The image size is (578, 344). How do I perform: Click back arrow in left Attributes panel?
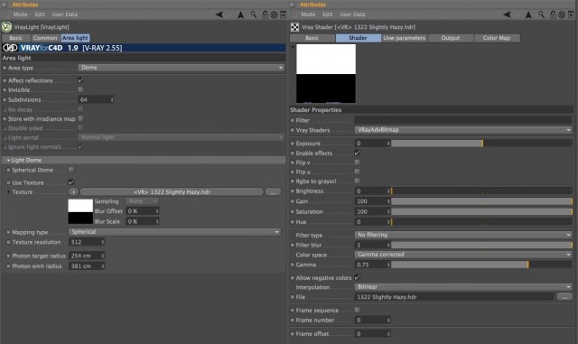(x=219, y=14)
